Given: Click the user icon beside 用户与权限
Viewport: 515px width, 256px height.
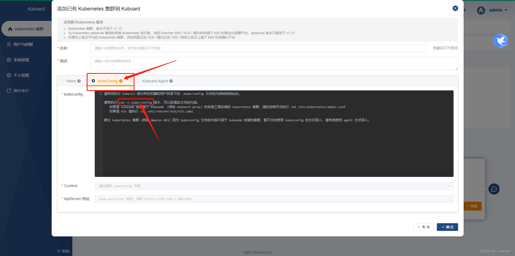Looking at the screenshot, I should point(9,44).
